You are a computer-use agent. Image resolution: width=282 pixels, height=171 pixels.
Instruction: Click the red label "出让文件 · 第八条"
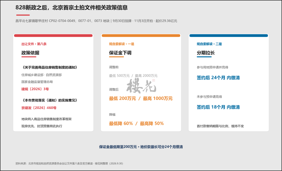click(34, 44)
